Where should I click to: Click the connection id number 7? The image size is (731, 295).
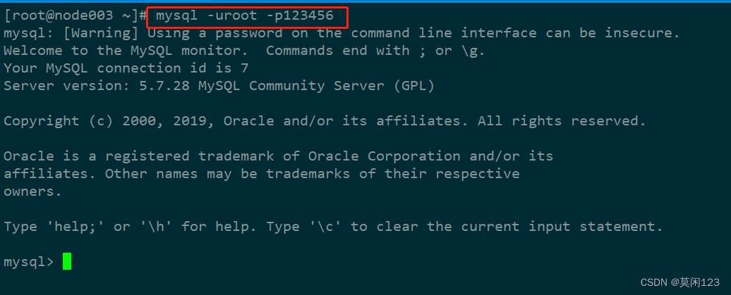coord(245,68)
